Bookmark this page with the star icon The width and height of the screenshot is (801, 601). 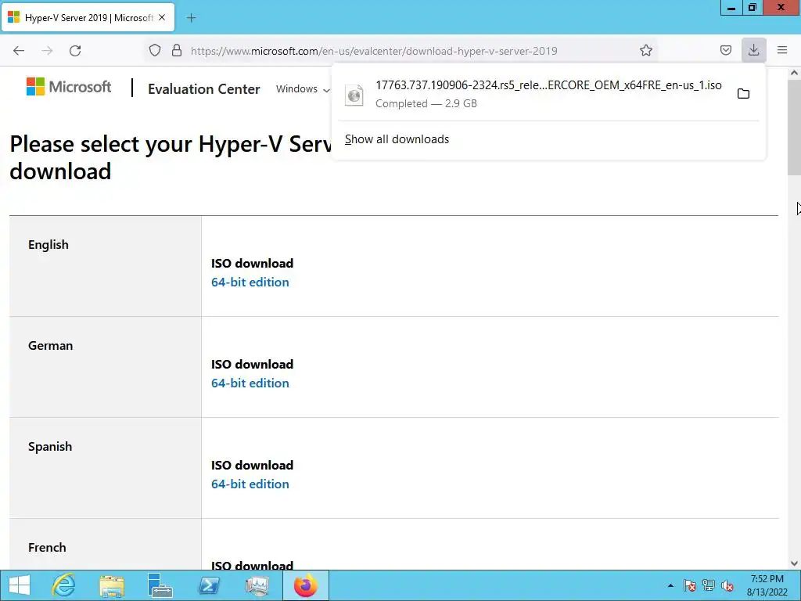click(x=645, y=51)
